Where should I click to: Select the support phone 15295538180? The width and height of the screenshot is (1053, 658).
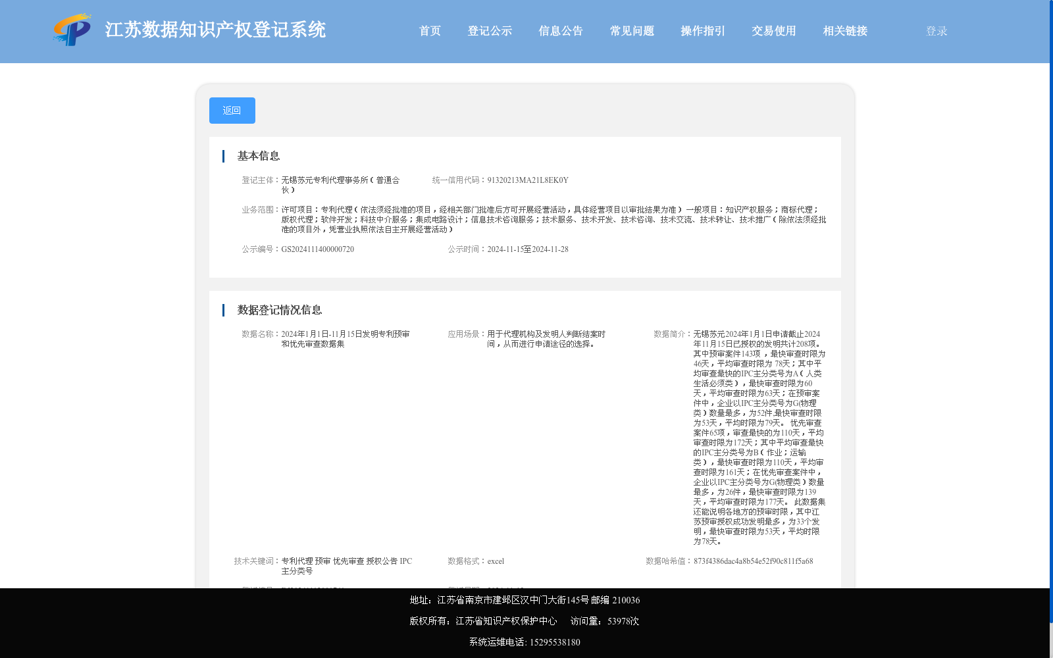click(555, 642)
